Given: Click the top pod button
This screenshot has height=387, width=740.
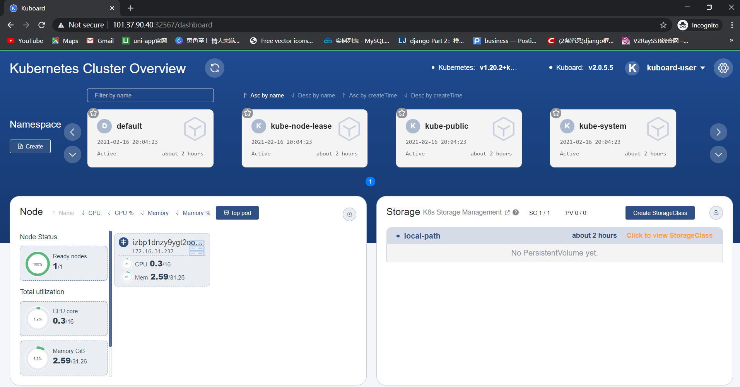Looking at the screenshot, I should [x=237, y=213].
